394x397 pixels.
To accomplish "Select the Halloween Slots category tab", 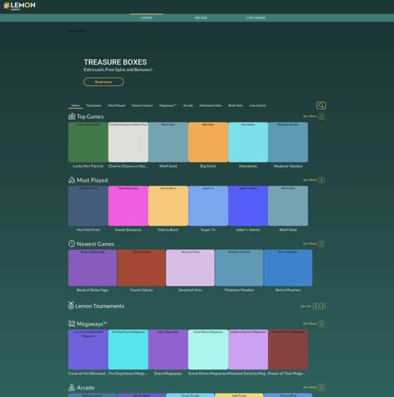I will [211, 106].
